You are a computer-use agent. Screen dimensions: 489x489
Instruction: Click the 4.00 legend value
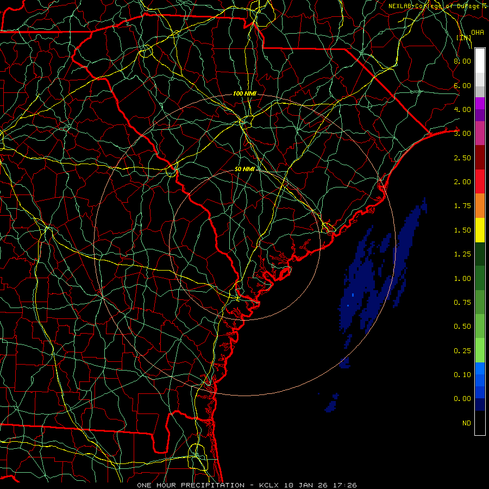462,109
